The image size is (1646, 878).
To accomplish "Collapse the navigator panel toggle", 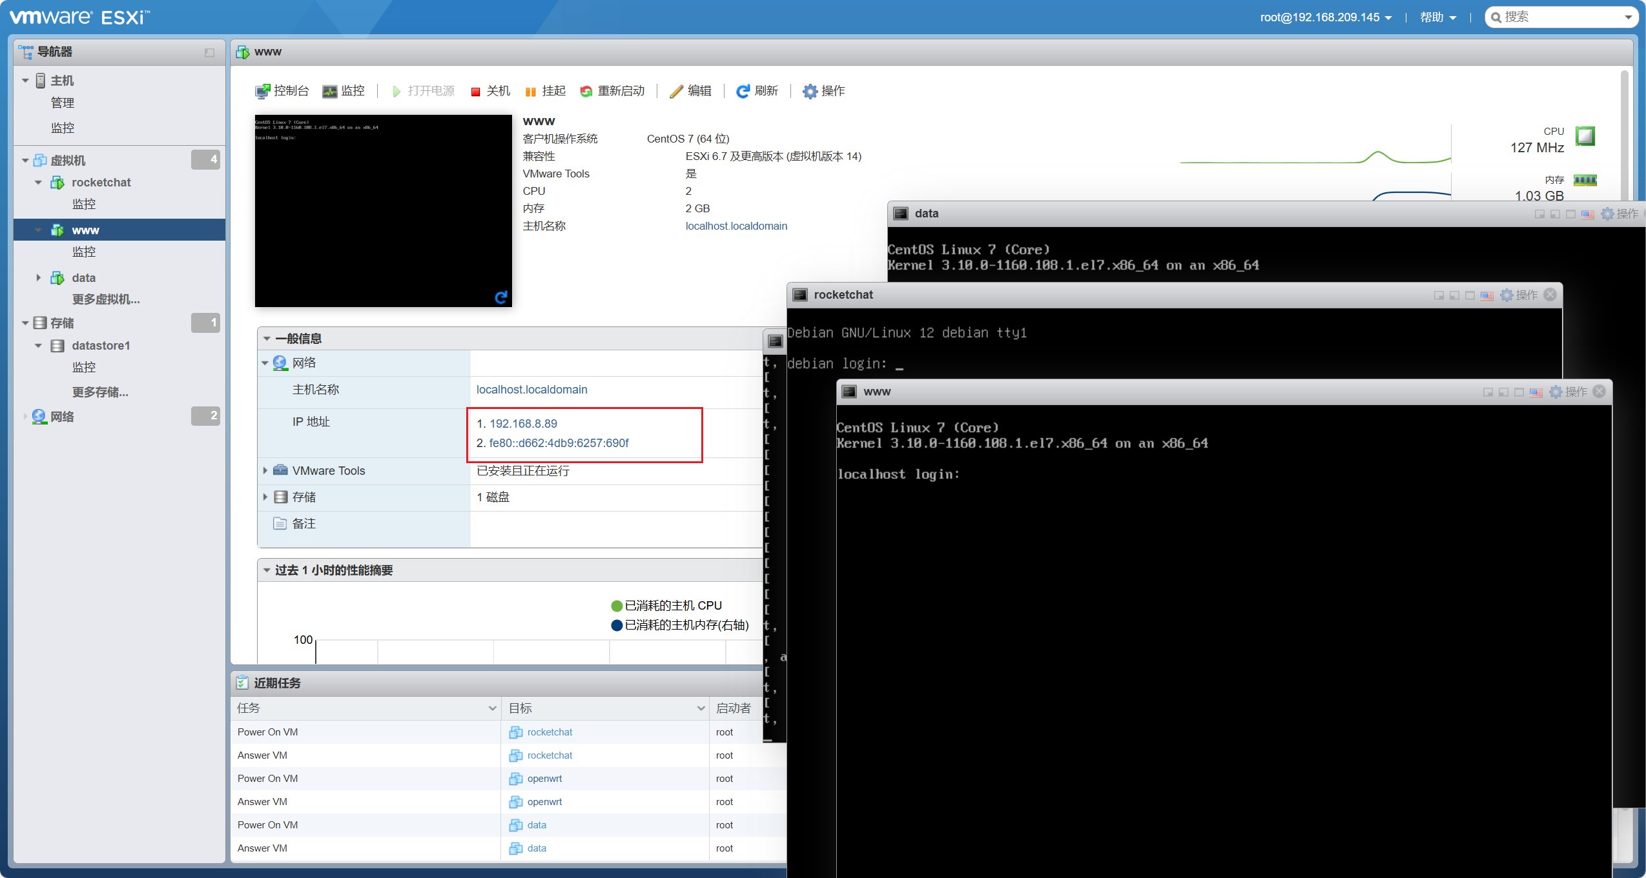I will [x=209, y=52].
